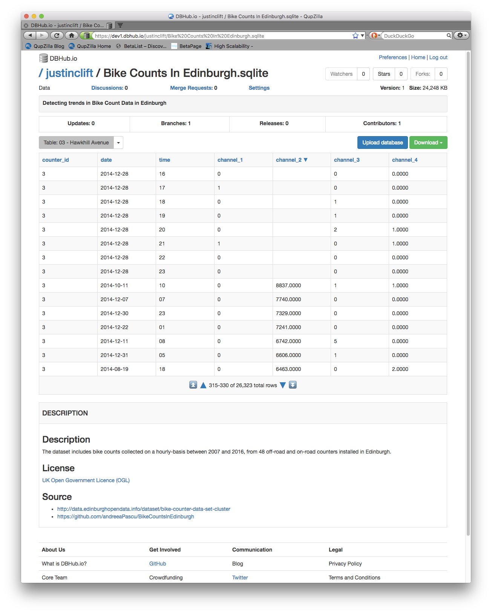Sort table by the date column header
The image size is (492, 613).
[106, 160]
